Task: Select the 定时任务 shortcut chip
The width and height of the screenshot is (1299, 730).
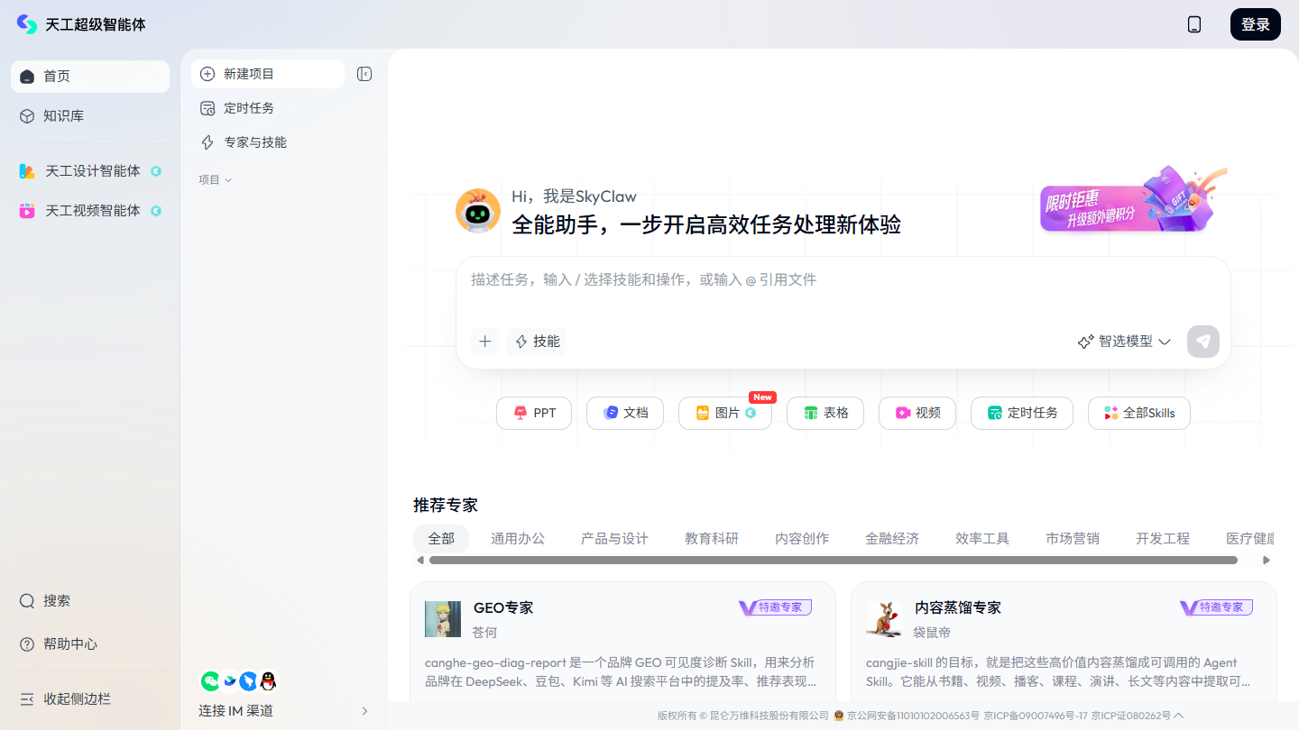Action: pyautogui.click(x=1022, y=413)
